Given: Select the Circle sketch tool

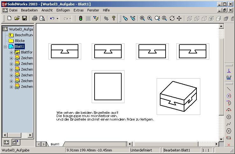Looking at the screenshot, I should point(228,117).
